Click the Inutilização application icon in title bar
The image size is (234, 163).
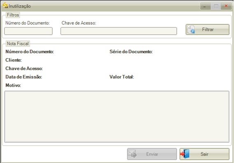pos(5,5)
